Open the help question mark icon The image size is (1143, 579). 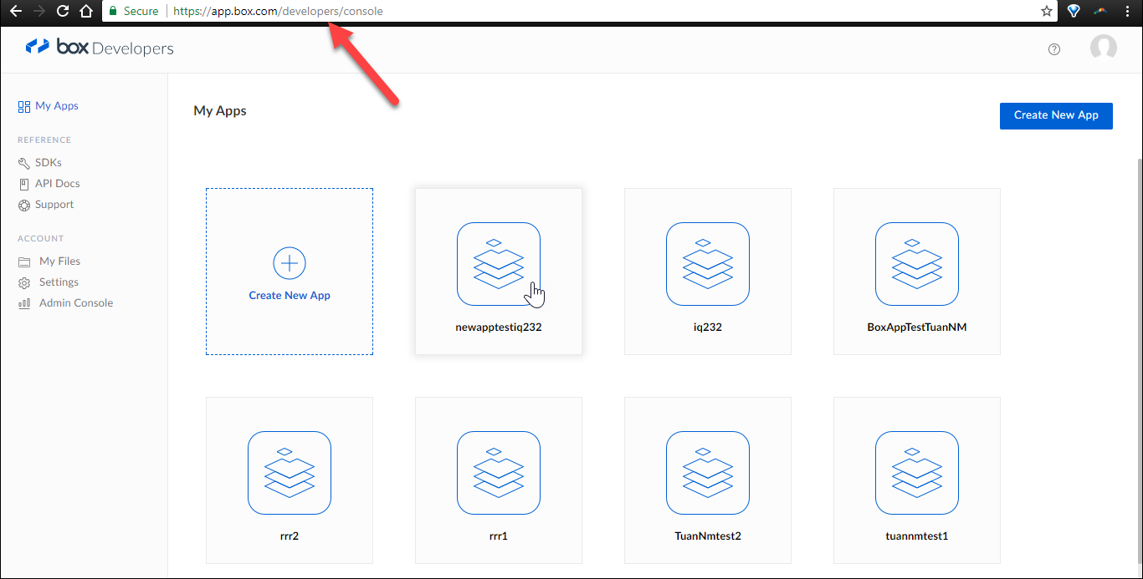(1054, 49)
